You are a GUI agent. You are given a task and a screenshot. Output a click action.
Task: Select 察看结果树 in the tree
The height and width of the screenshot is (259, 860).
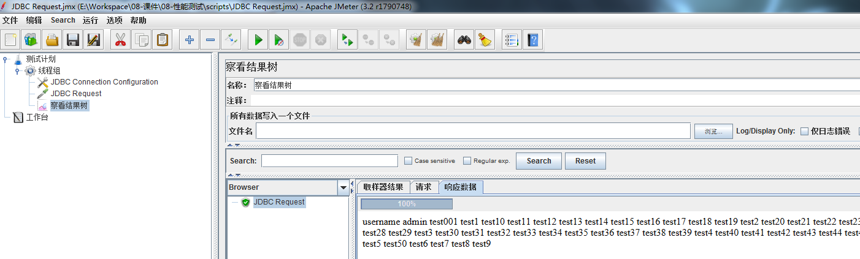click(69, 105)
